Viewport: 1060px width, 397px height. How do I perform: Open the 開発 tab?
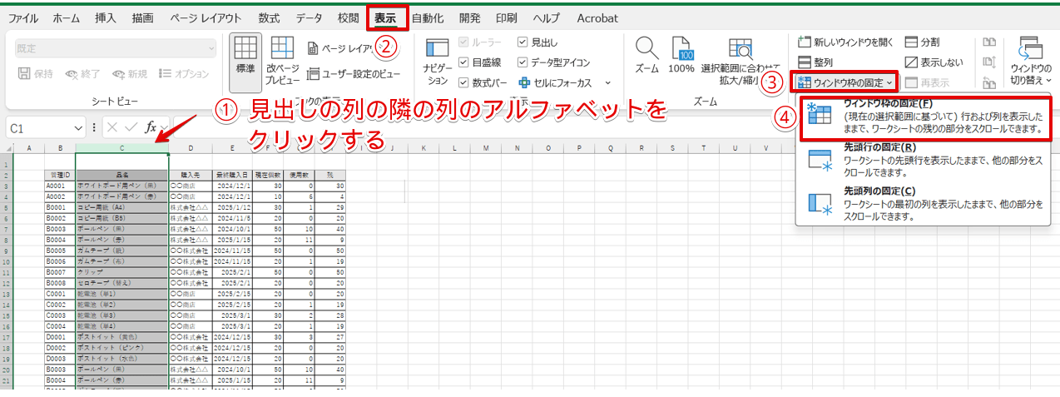tap(469, 17)
